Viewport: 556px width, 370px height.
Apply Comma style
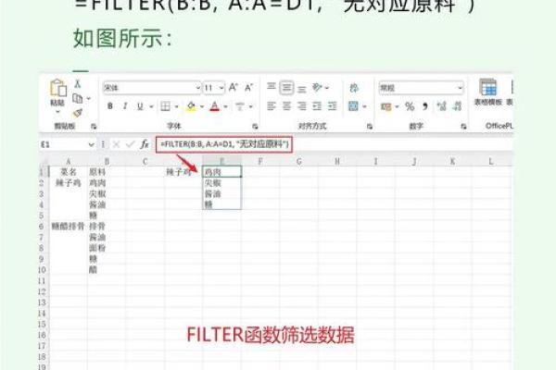(425, 106)
